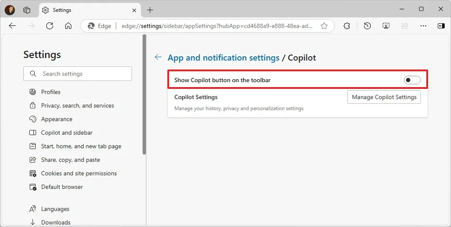
Task: Click the Start, home, new tab icon
Action: 33,146
